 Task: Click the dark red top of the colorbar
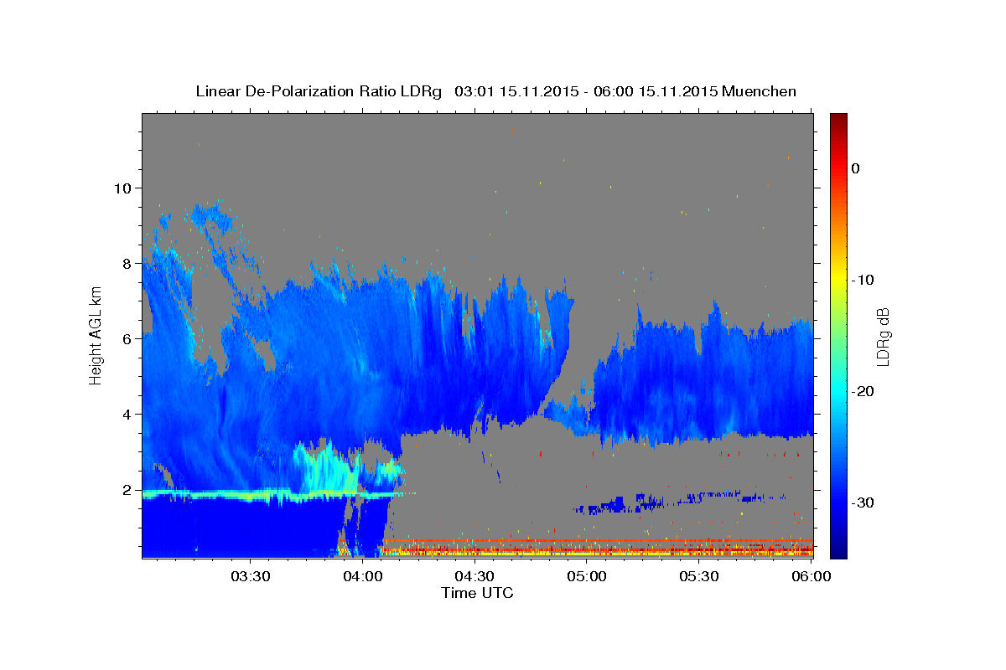(838, 121)
